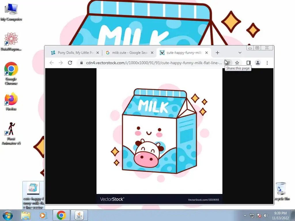
Task: Open Recycle Bin on desktop
Action: 281,191
